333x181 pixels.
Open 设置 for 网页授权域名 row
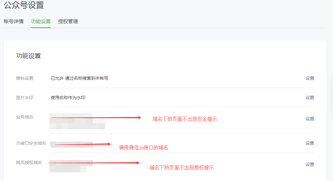[310, 164]
